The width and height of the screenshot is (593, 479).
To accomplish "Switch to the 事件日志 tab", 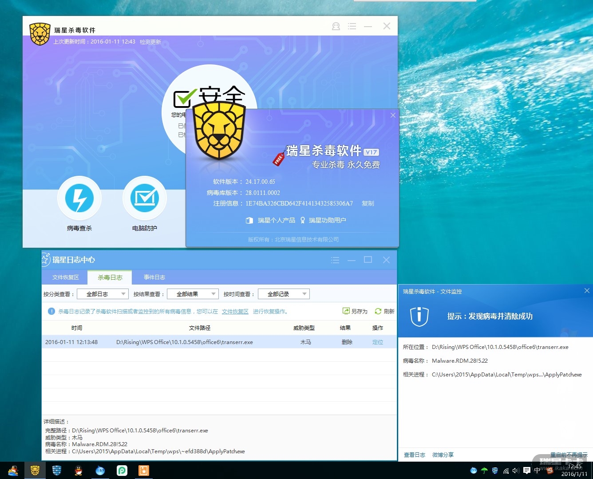I will click(154, 277).
